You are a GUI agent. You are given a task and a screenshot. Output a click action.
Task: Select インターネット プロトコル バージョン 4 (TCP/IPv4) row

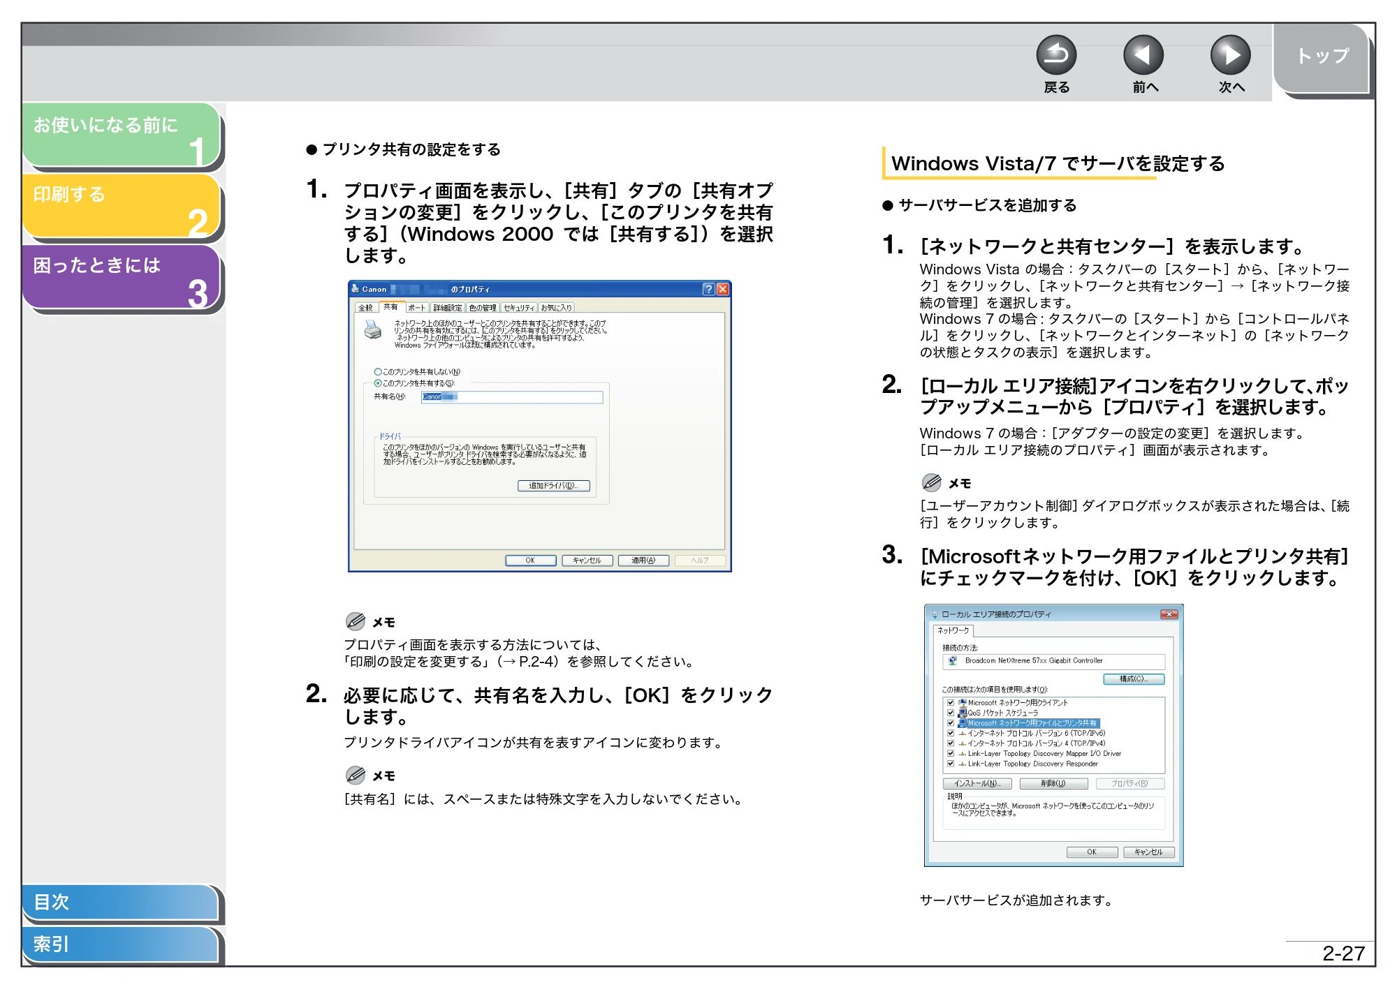coord(1037,743)
